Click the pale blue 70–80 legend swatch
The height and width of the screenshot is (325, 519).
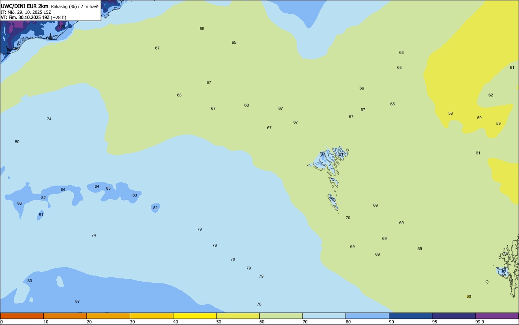click(324, 316)
